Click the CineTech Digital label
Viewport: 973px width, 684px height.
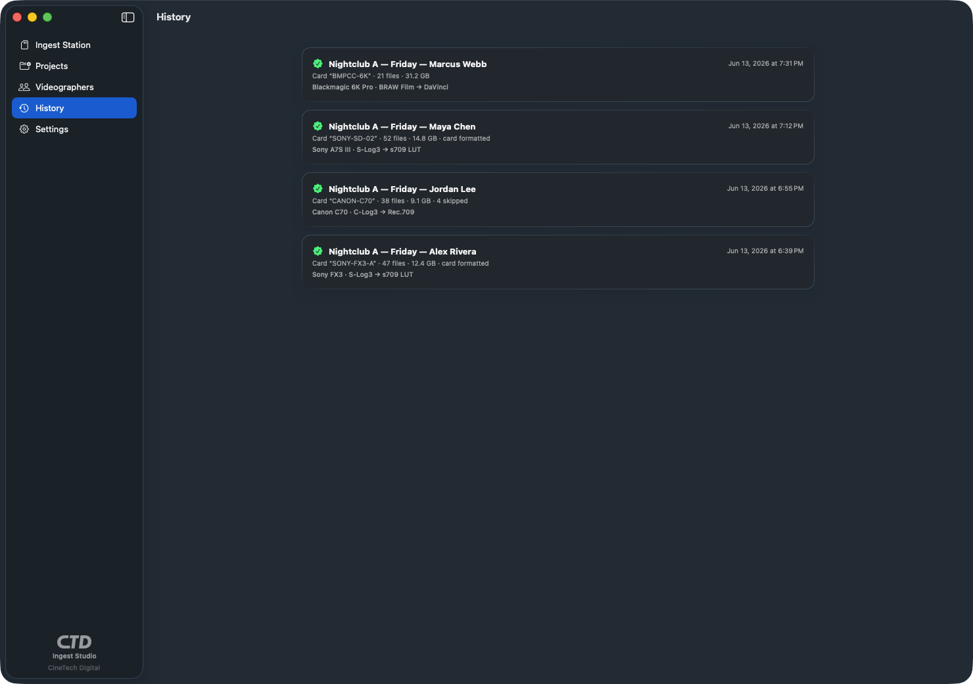click(74, 668)
